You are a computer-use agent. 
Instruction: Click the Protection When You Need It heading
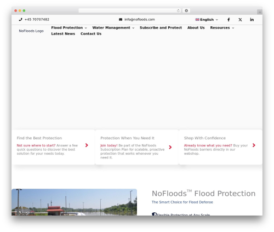coord(127,138)
